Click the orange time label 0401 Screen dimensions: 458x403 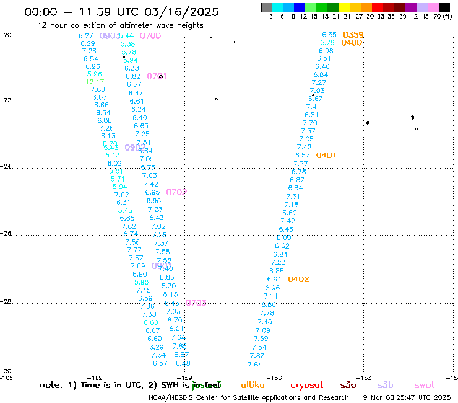[x=326, y=155]
